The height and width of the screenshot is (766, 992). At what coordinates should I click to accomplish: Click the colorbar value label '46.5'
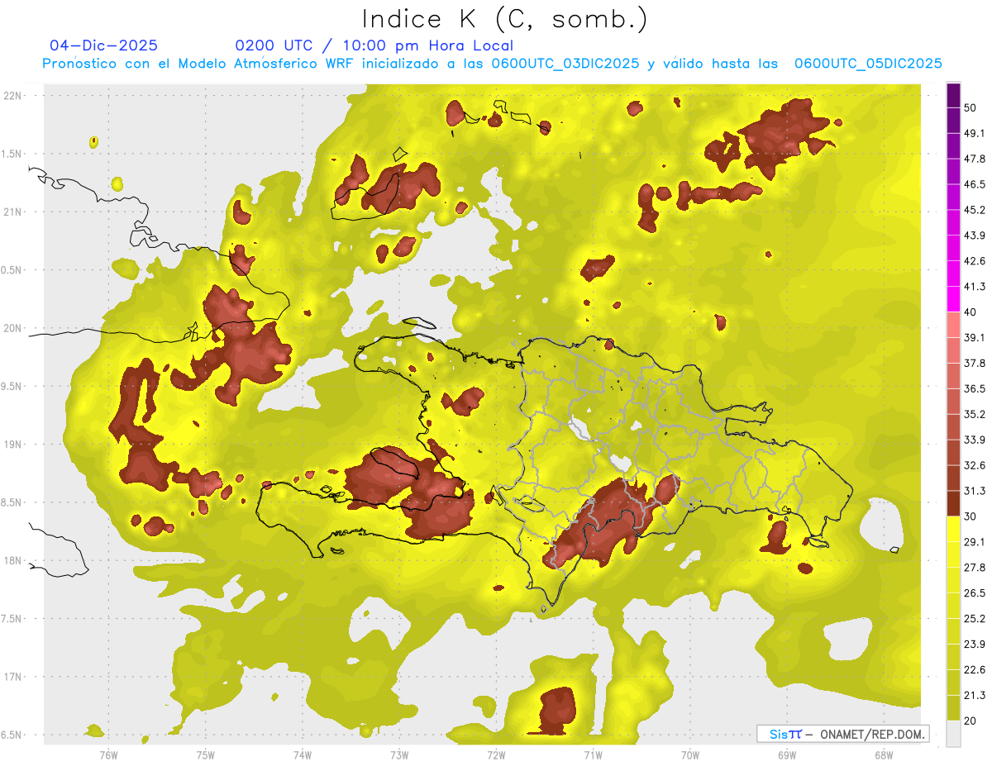point(975,184)
